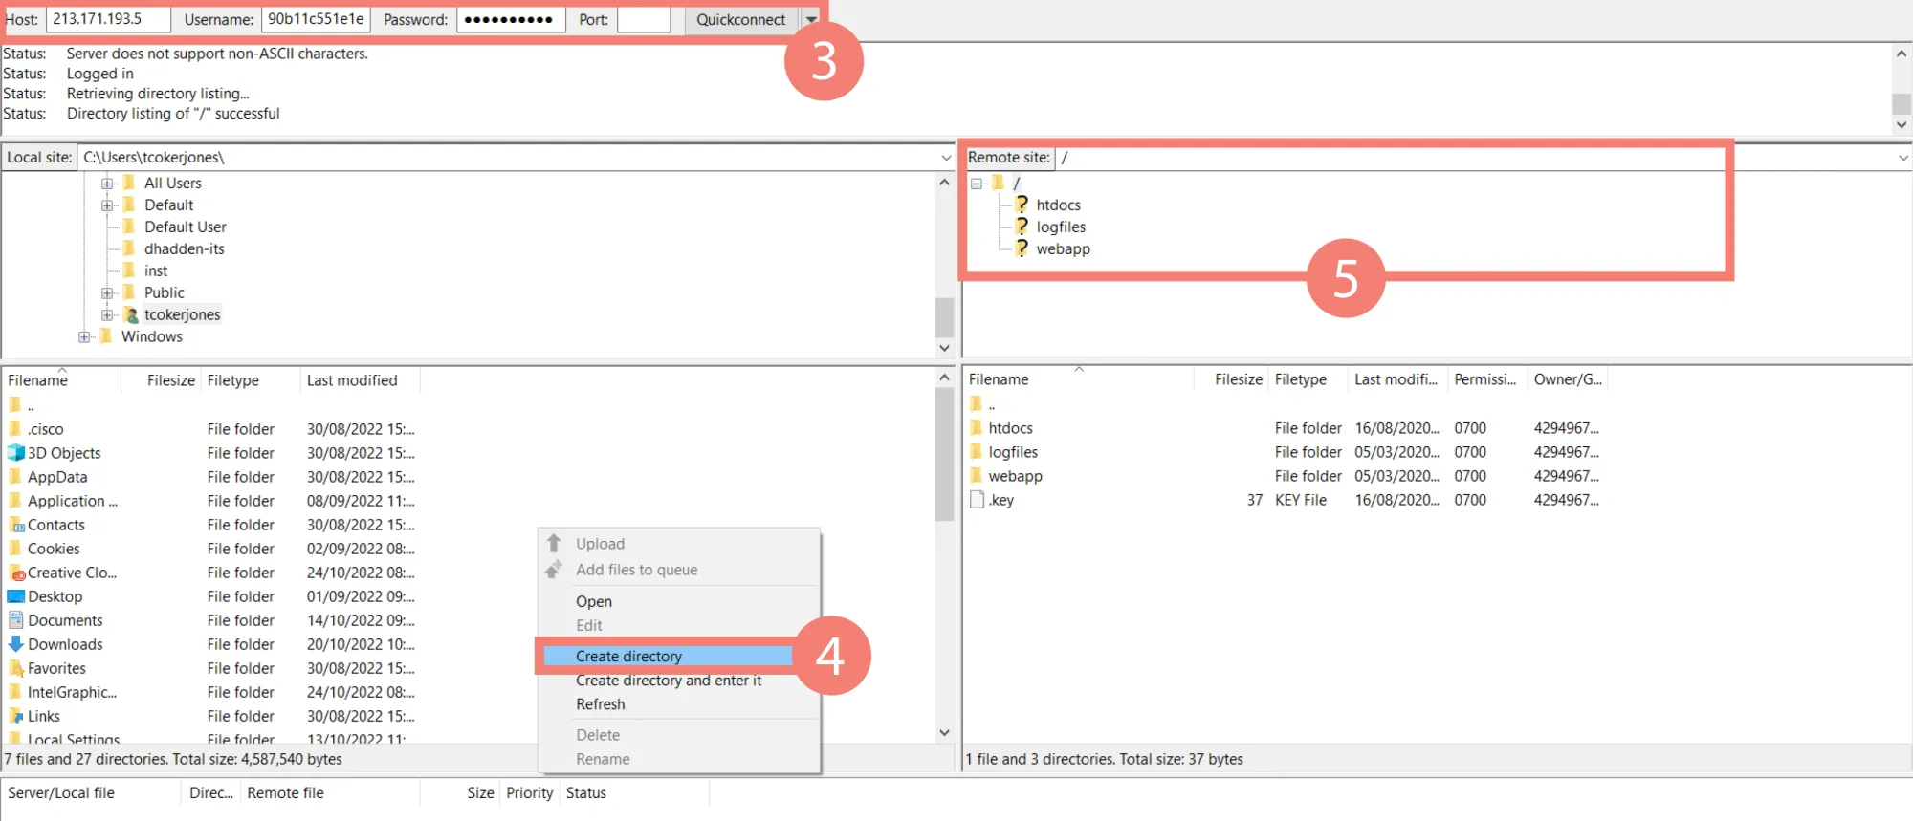
Task: Click the Downloads arrow icon
Action: coord(16,643)
